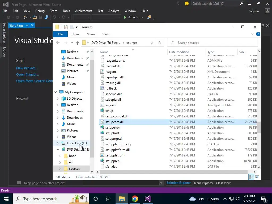The width and height of the screenshot is (272, 204).
Task: Click the feedback smiley face icon
Action: [187, 3]
